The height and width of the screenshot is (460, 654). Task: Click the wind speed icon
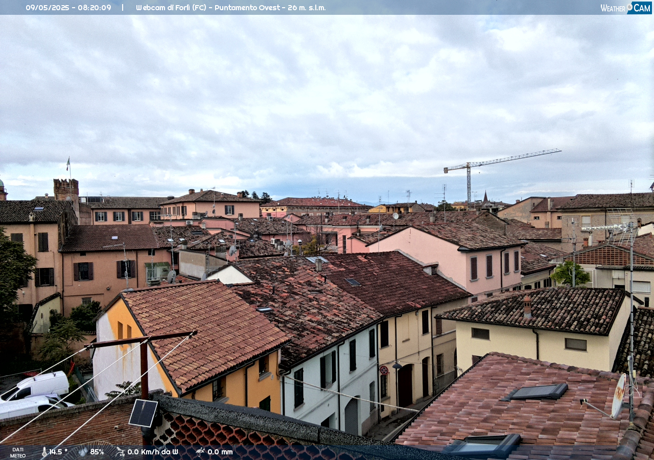[120, 452]
